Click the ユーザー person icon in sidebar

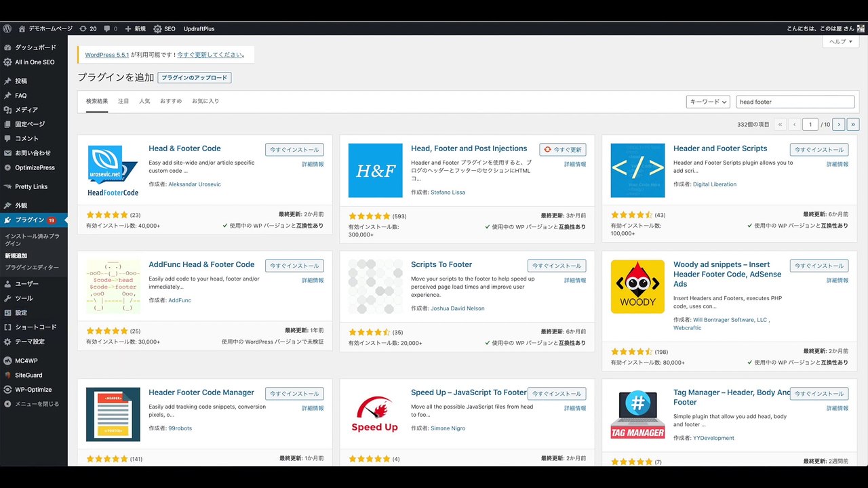click(7, 283)
